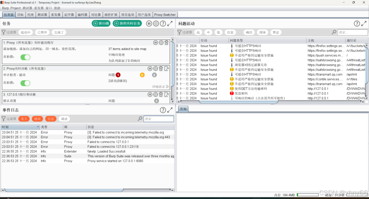The height and width of the screenshot is (199, 369).
Task: Open settings for task 2 Proxy实时诊断
Action: pyautogui.click(x=156, y=68)
